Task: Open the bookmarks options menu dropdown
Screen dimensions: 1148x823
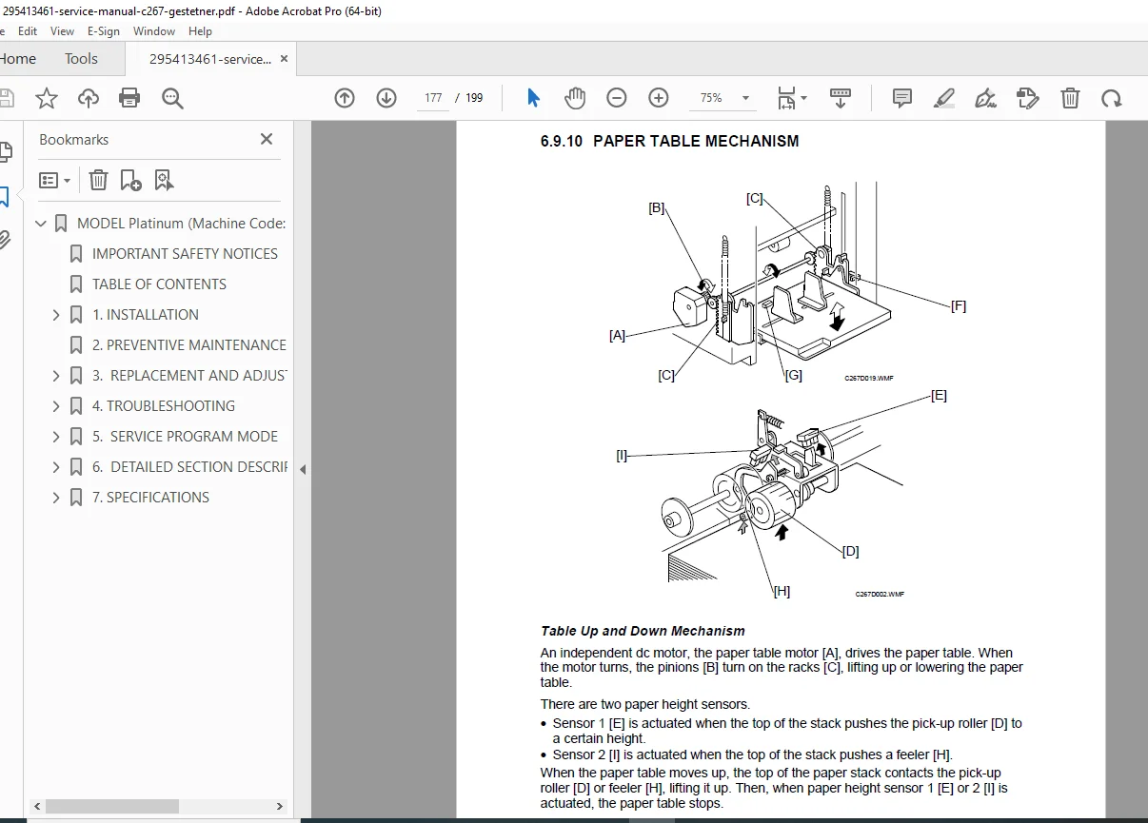Action: [x=54, y=180]
